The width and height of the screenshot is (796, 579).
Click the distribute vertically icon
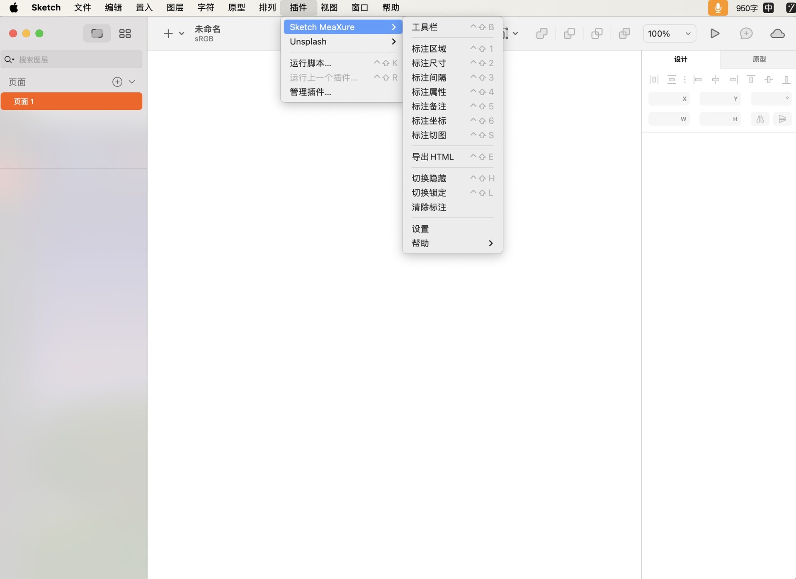672,80
